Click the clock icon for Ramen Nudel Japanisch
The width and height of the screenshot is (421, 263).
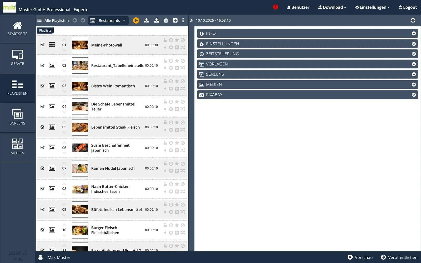click(x=171, y=164)
